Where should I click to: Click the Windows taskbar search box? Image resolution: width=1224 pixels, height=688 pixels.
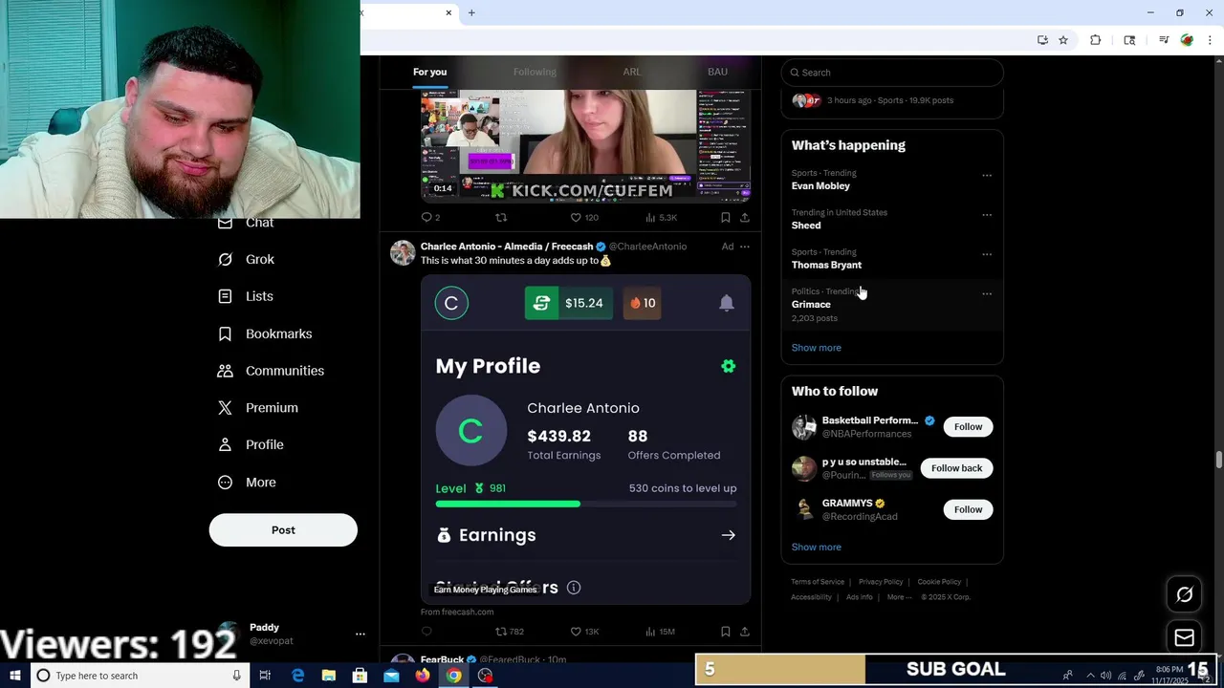(140, 676)
